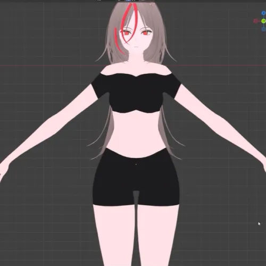Click the green Y axis gizmo circle
Viewport: 266px width, 266px height.
264,21
